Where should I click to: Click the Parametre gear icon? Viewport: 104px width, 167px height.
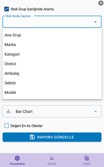tap(17, 158)
